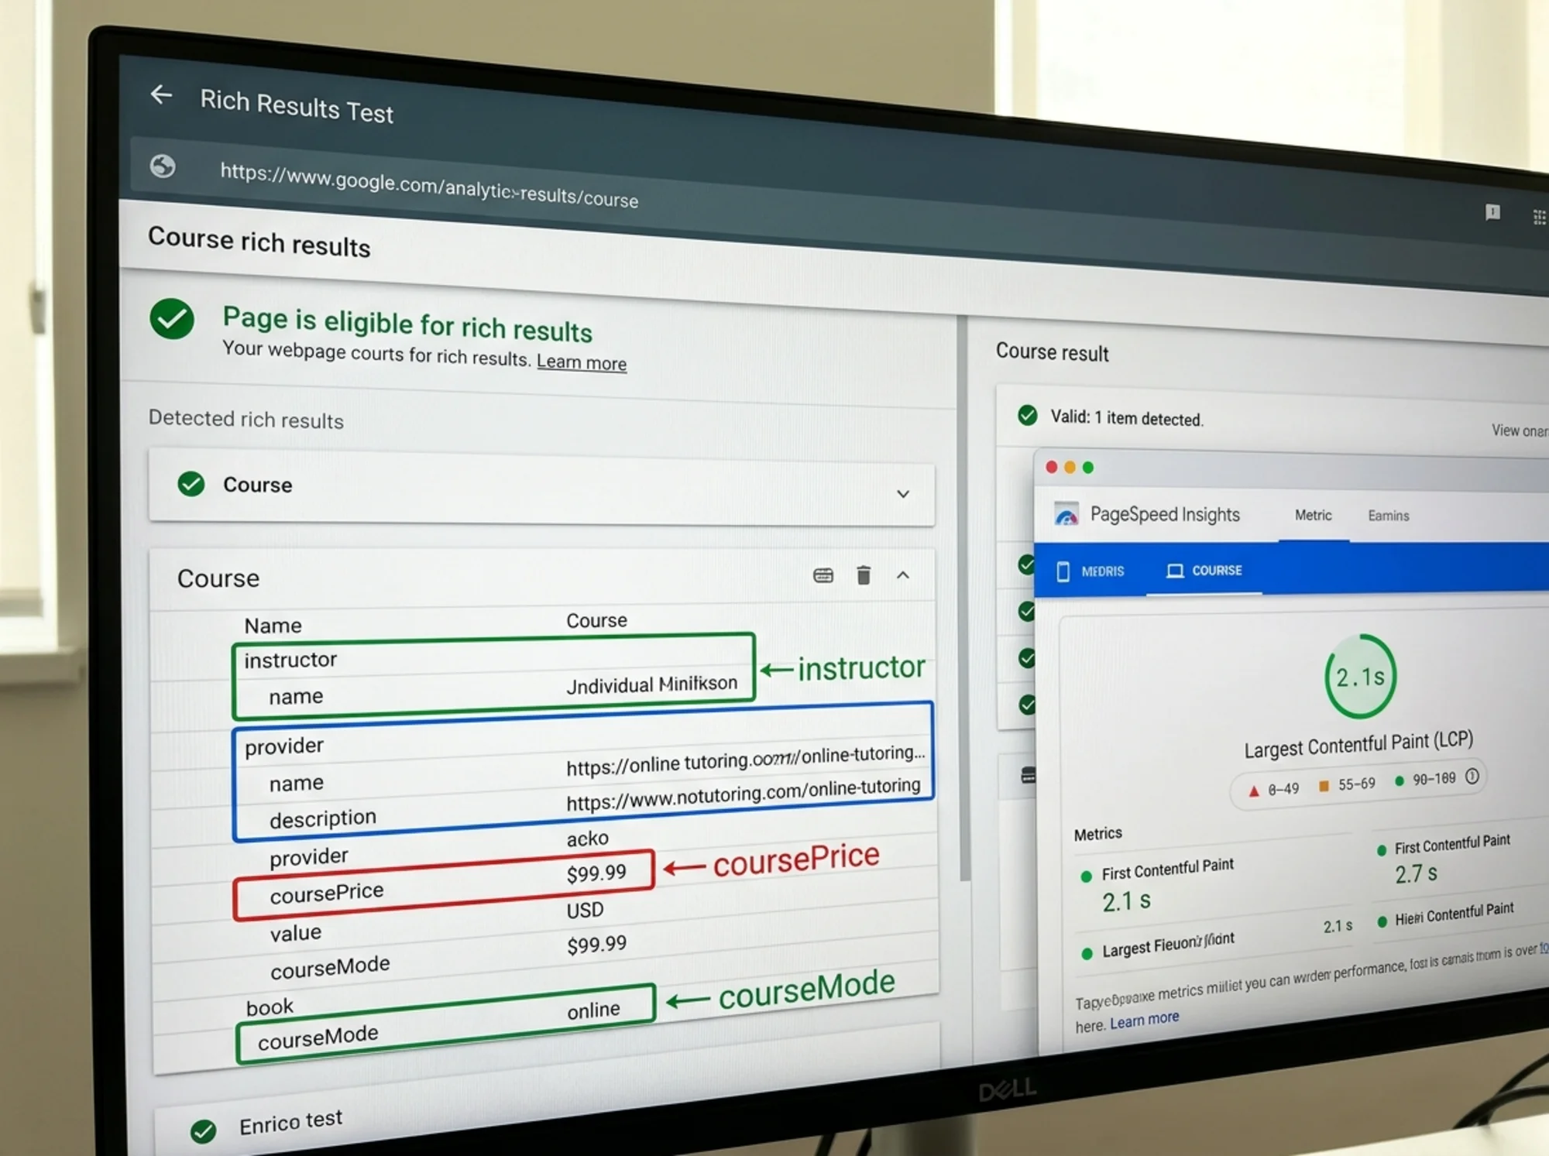Click the book row label
Screen dimensions: 1549x1156
[x=270, y=1007]
